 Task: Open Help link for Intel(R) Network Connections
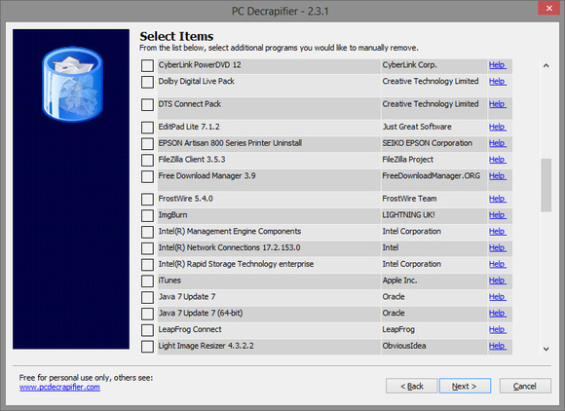(497, 247)
